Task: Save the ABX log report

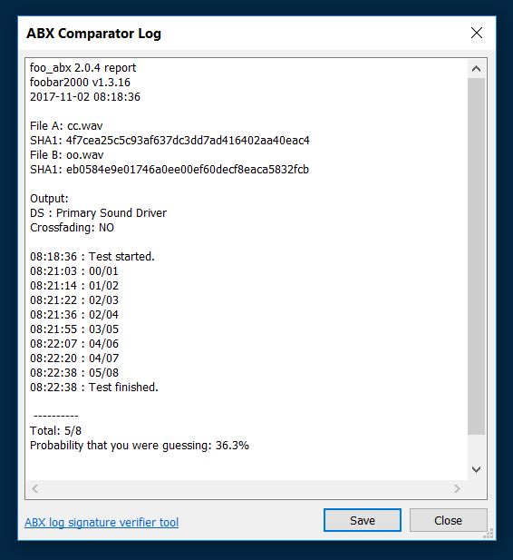Action: [363, 520]
